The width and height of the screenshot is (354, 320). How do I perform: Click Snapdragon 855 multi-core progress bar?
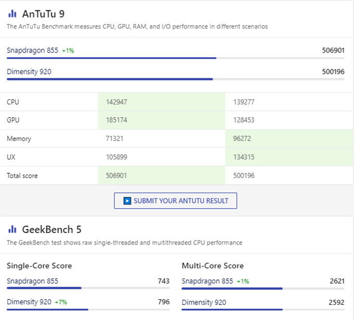pyautogui.click(x=263, y=288)
